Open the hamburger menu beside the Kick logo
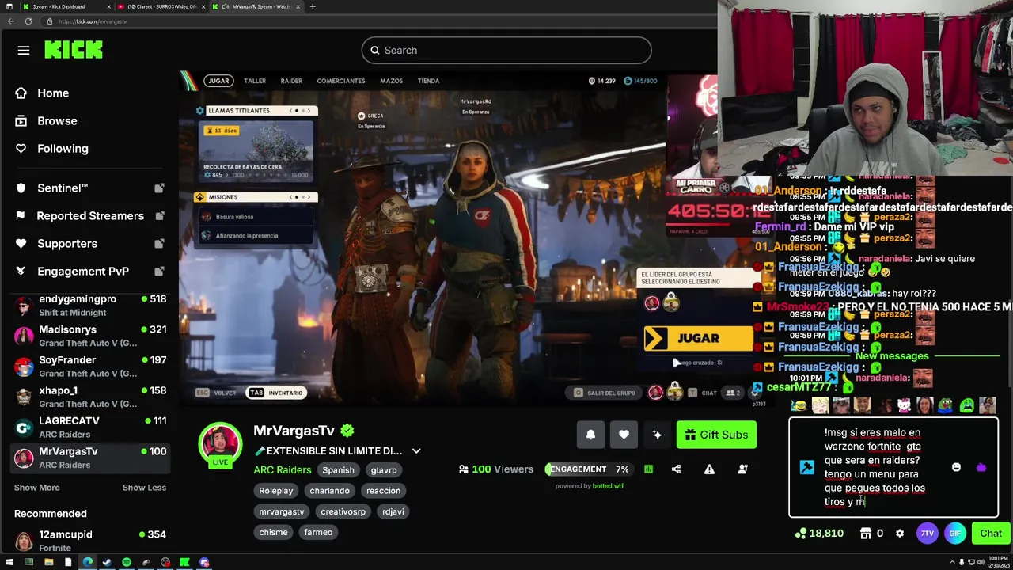 point(24,51)
